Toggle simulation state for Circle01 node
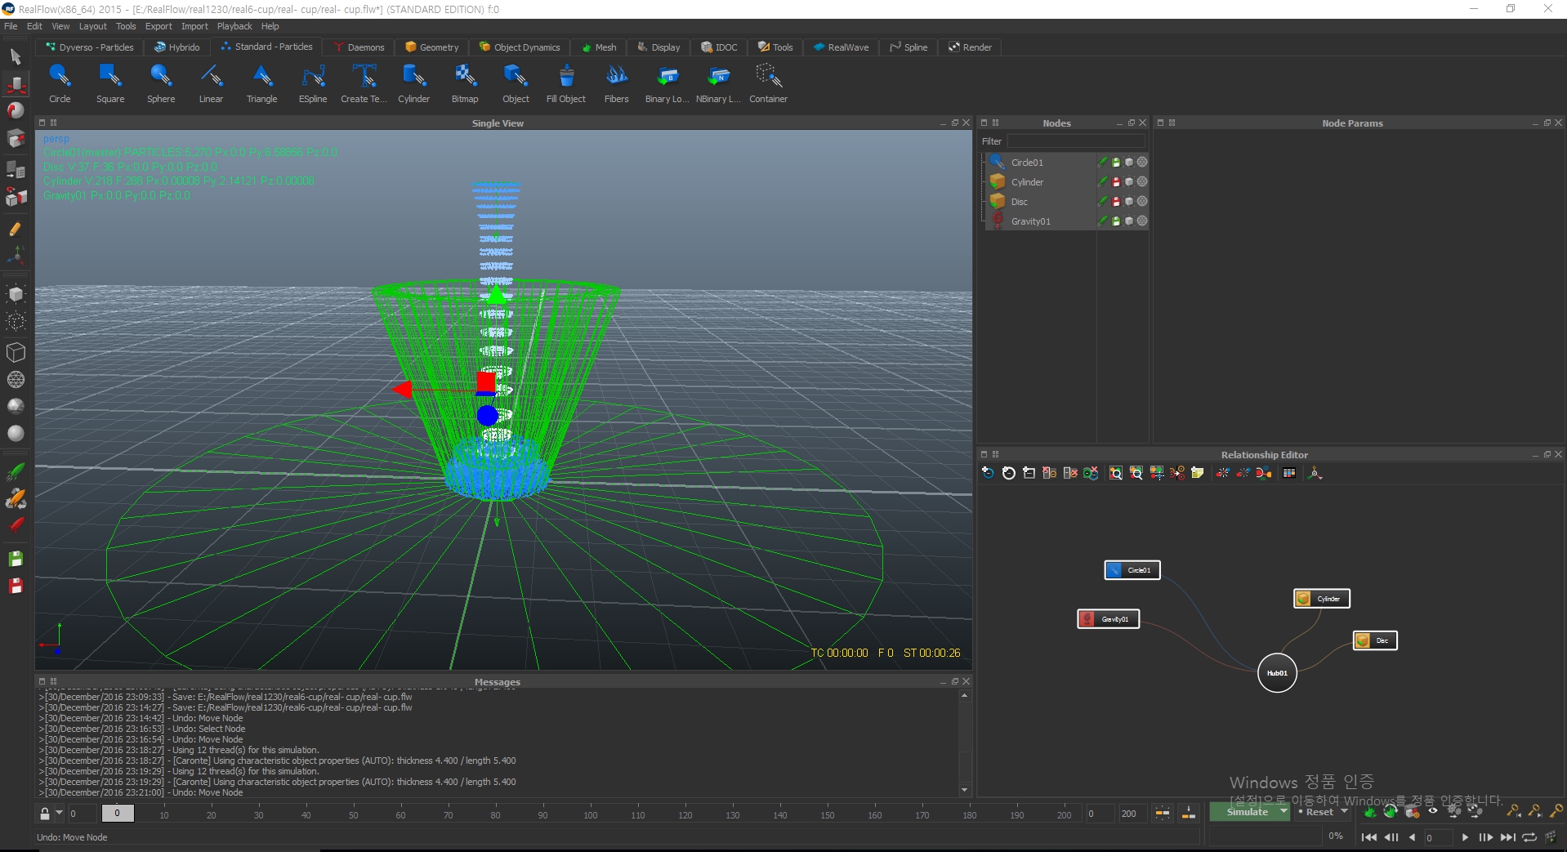The width and height of the screenshot is (1567, 852). click(1103, 163)
